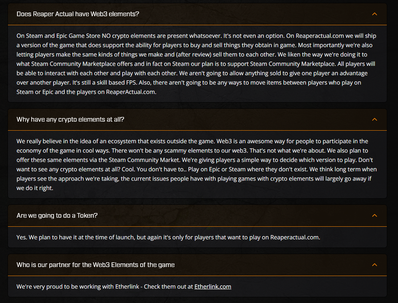Click the arrow icon on the Web3 partner row

pyautogui.click(x=374, y=264)
